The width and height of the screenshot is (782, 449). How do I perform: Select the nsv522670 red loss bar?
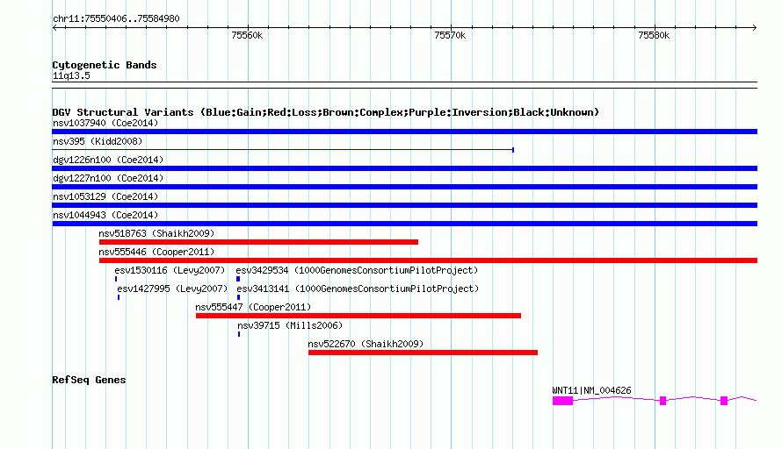pyautogui.click(x=423, y=353)
